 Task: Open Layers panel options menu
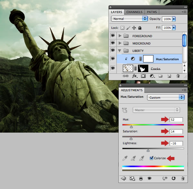(x=184, y=12)
